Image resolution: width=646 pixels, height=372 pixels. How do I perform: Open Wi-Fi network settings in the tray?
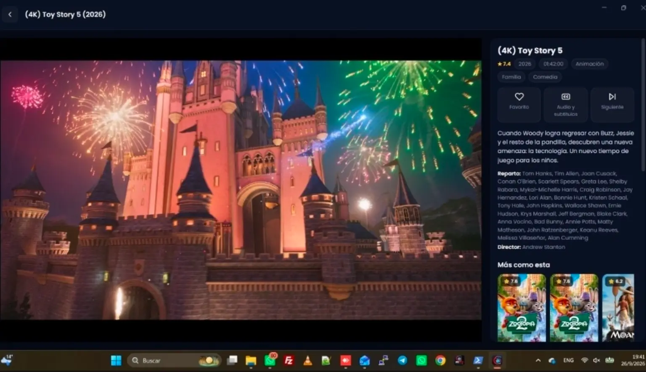point(584,360)
